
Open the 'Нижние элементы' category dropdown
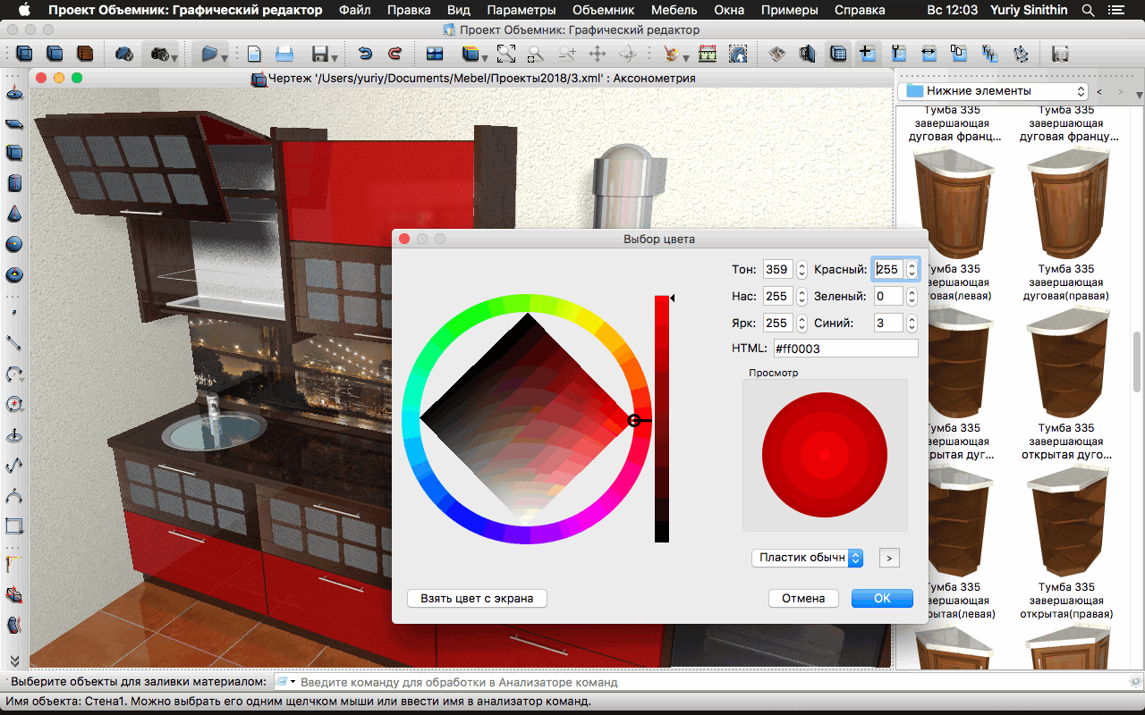992,91
